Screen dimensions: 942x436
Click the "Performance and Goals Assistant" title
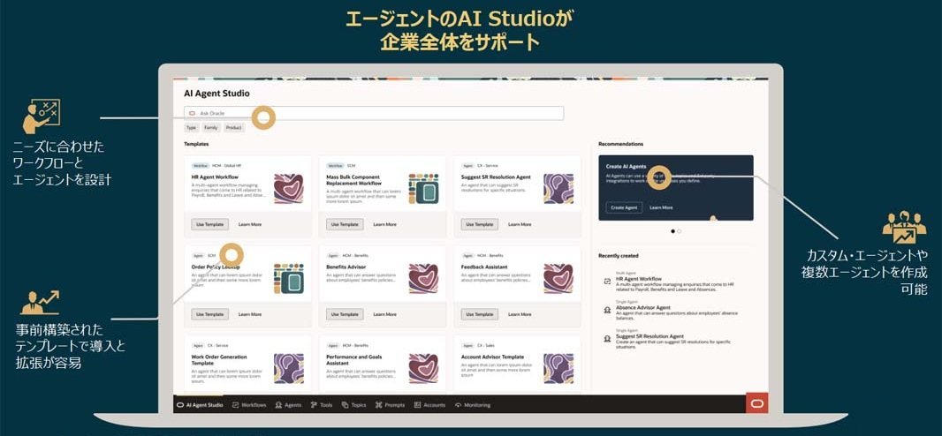click(x=353, y=360)
